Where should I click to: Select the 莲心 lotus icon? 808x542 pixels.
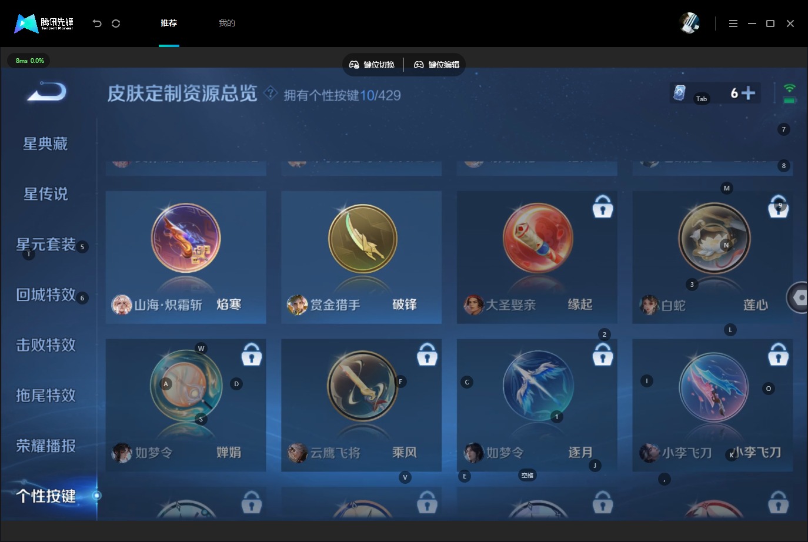pyautogui.click(x=714, y=238)
